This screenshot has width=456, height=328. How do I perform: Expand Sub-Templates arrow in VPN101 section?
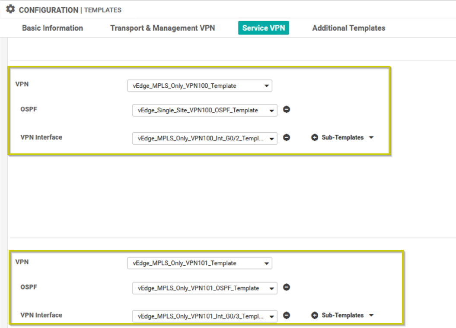[371, 315]
